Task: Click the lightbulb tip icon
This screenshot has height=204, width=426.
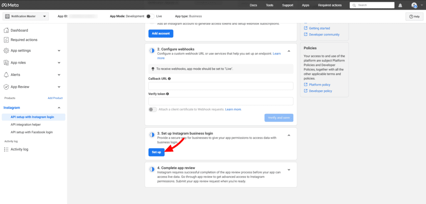Action: coord(153,69)
